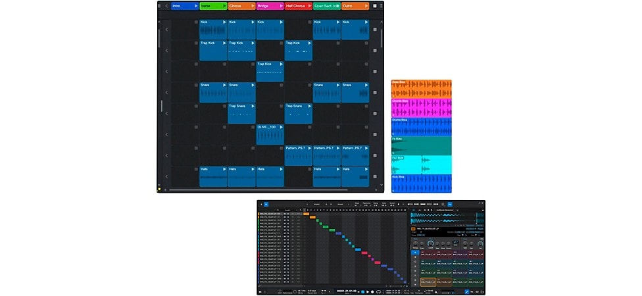Screen dimensions: 642x296
Task: Expand the Pattern row using its left chevron
Action: pyautogui.click(x=166, y=156)
